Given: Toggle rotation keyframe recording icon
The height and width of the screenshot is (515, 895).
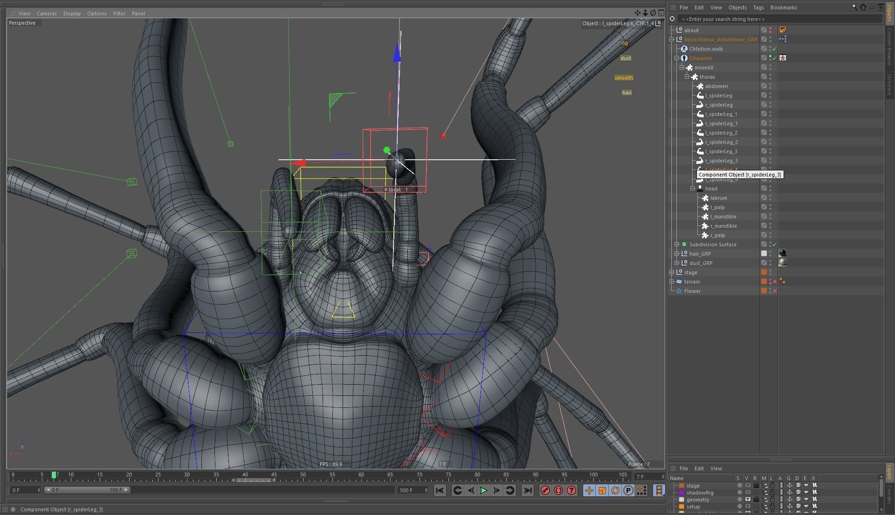Looking at the screenshot, I should (x=615, y=490).
